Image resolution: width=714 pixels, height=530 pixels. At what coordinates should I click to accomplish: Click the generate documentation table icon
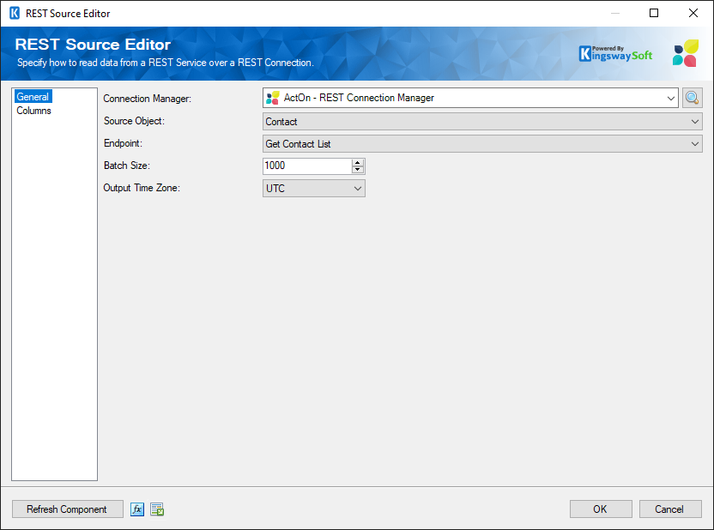tap(157, 509)
